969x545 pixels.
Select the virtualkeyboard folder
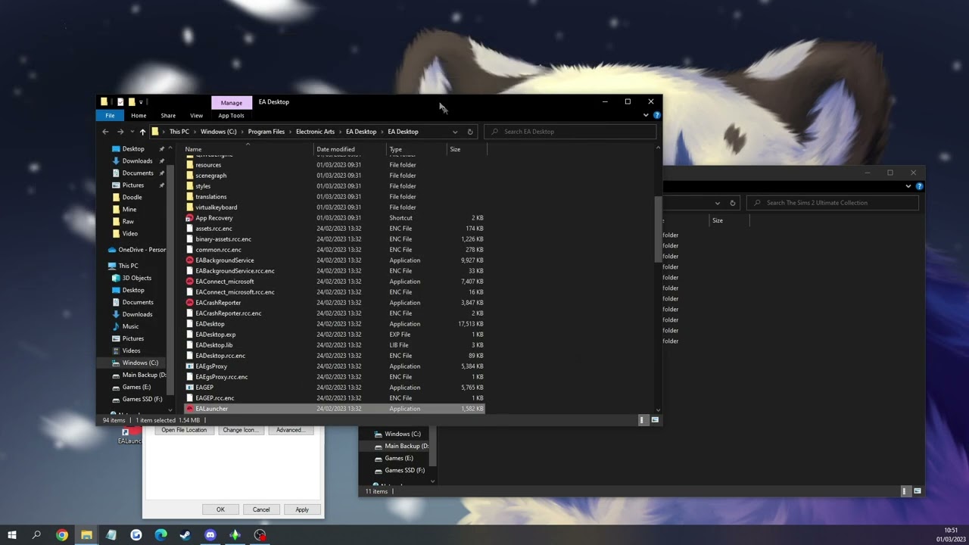216,207
